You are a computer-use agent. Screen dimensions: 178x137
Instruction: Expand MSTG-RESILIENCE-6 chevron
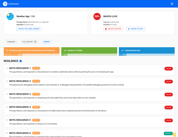click(x=7, y=133)
